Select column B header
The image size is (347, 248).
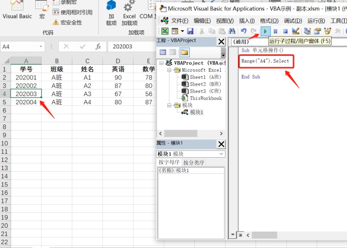point(57,61)
